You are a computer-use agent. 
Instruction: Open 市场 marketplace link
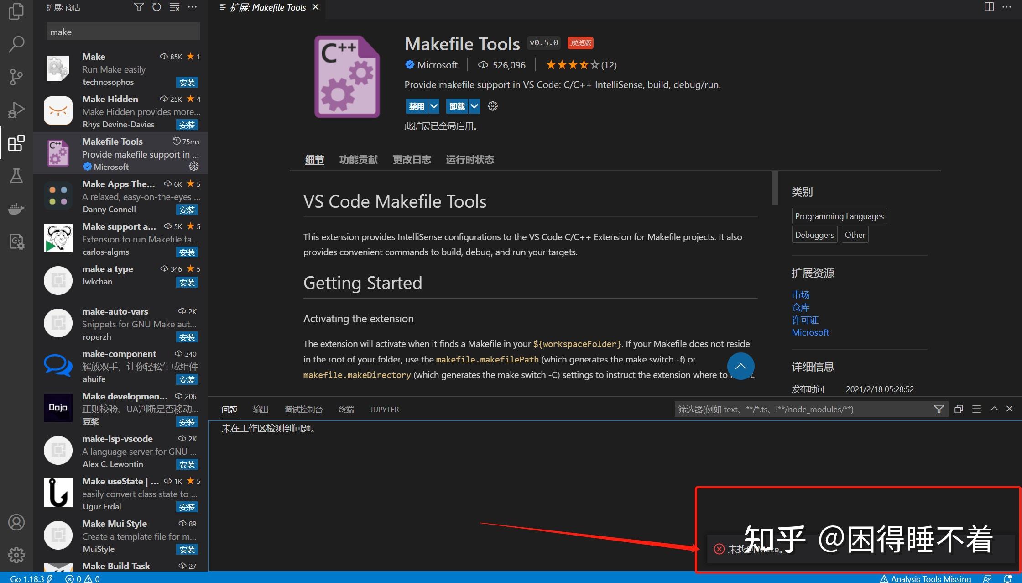pos(801,295)
